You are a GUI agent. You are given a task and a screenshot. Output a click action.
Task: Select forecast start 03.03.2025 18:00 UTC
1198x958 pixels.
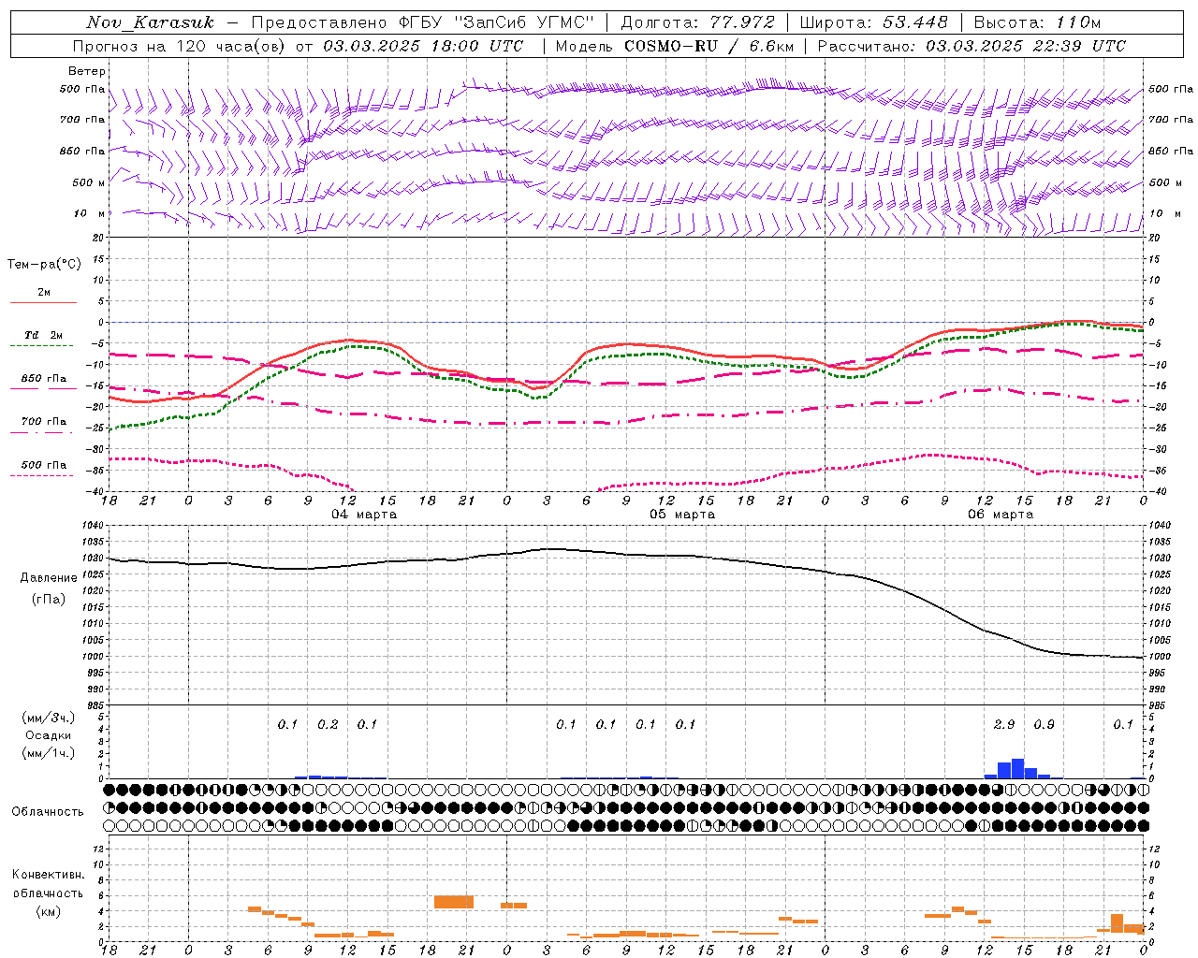coord(423,46)
